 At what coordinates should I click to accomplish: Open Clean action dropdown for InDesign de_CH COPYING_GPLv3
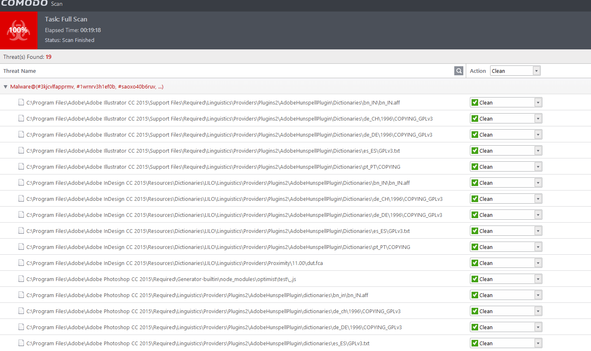(506, 199)
